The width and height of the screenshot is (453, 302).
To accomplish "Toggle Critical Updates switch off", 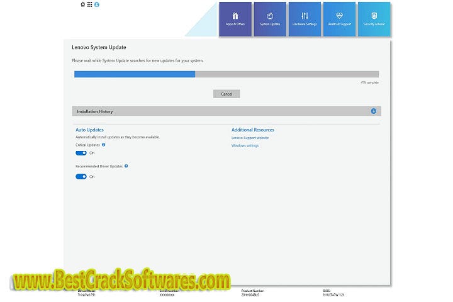I will click(81, 153).
